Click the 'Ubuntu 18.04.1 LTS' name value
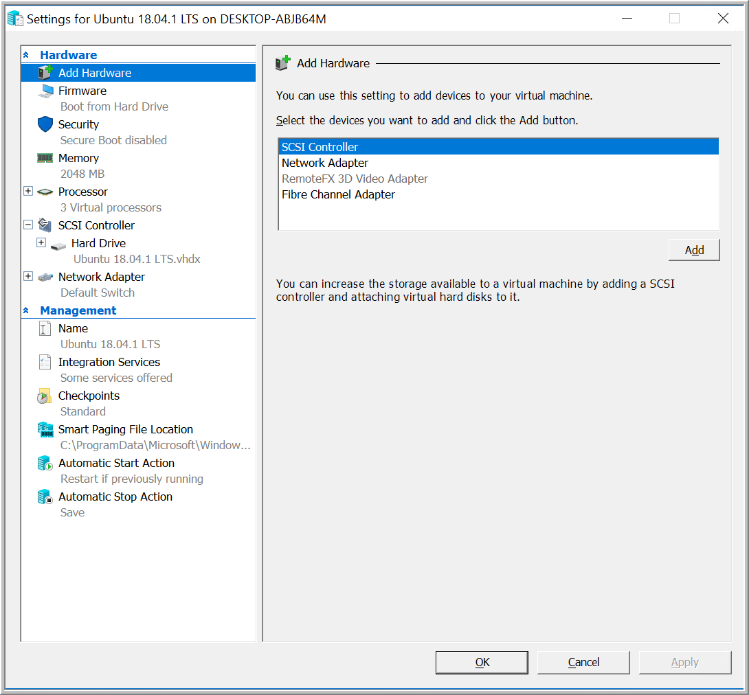The height and width of the screenshot is (695, 749). (x=111, y=344)
